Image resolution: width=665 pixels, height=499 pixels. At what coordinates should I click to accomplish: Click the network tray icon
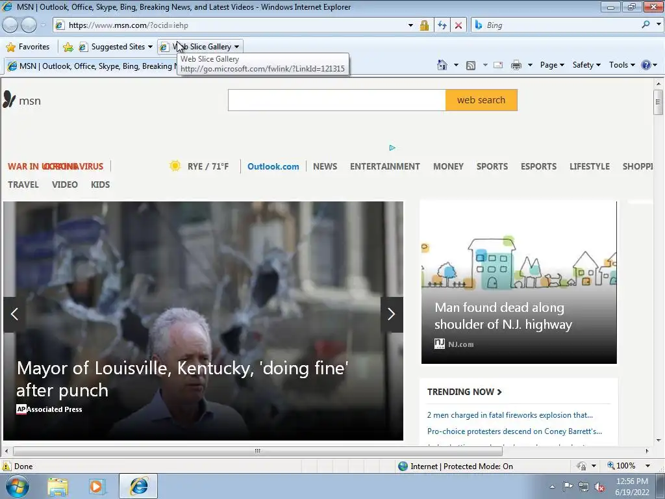[x=584, y=487]
